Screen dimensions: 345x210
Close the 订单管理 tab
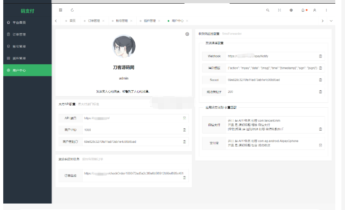[103, 21]
